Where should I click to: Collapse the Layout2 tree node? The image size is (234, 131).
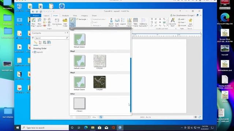tap(33, 52)
